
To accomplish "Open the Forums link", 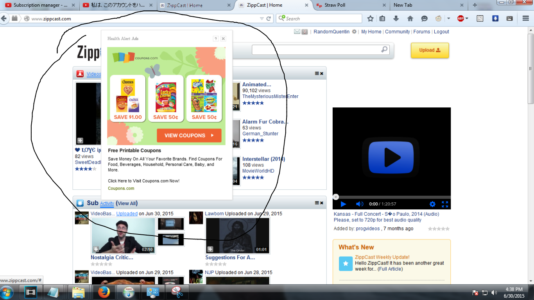I will click(422, 32).
